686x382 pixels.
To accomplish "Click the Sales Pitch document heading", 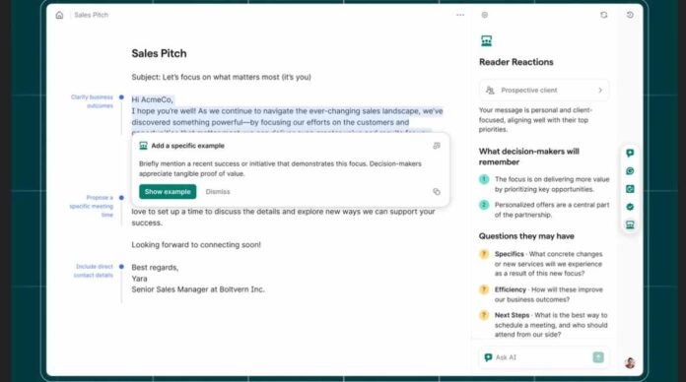I will (x=159, y=53).
